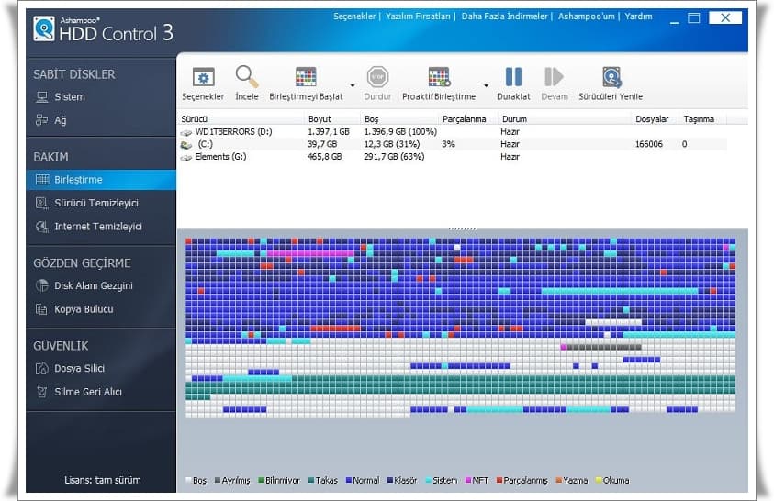Open the Ashampoo'um link
Screen dimensions: 774x501
pyautogui.click(x=587, y=17)
